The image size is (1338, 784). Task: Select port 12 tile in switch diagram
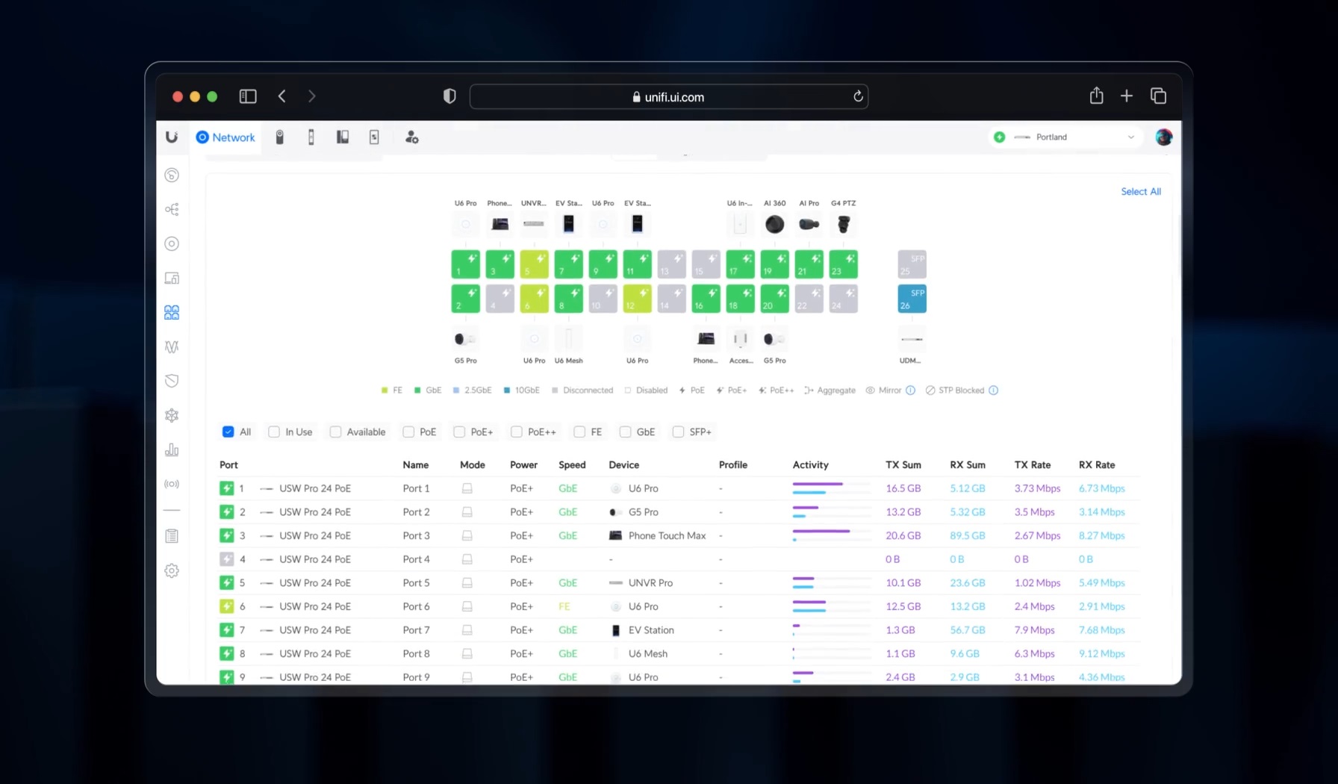(x=638, y=299)
